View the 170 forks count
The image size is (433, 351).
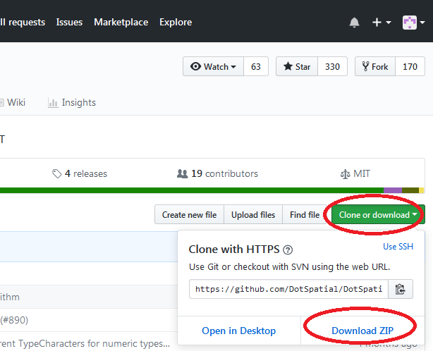[x=410, y=66]
